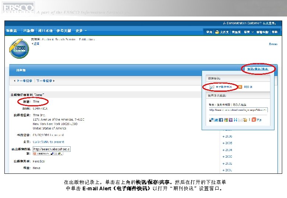
Task: Click the 出版物 panel header label
Action: tap(21, 70)
